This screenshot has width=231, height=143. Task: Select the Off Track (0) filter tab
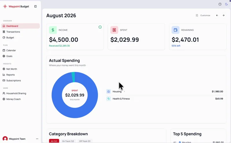(85, 141)
